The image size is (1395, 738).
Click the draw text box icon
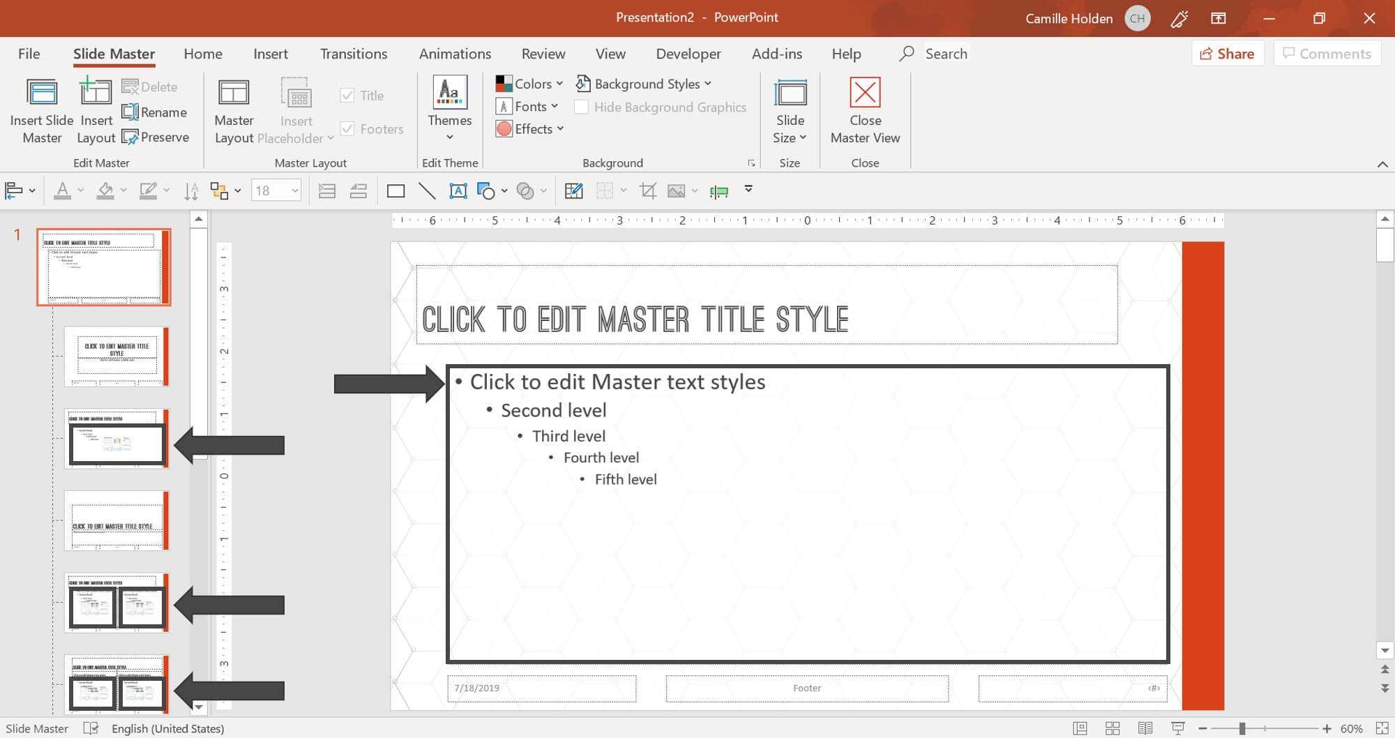tap(458, 190)
